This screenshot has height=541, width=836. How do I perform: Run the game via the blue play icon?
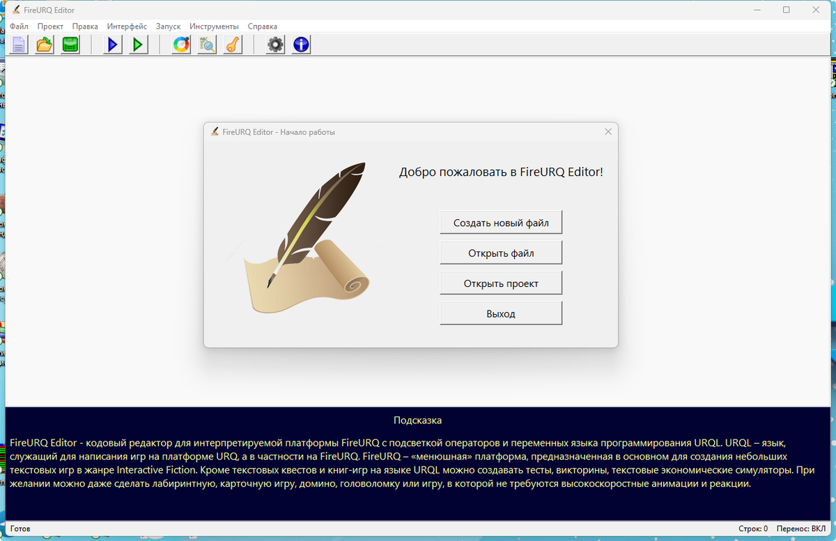[x=111, y=44]
